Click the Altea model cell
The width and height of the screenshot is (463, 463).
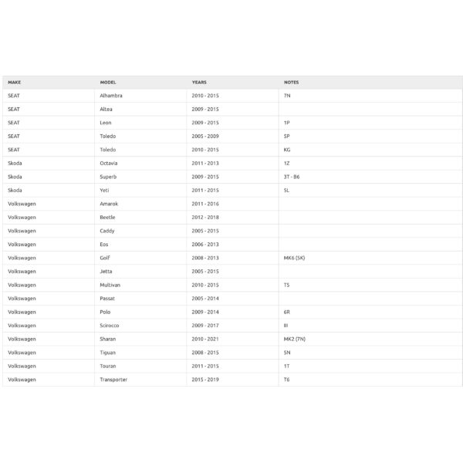click(x=106, y=109)
